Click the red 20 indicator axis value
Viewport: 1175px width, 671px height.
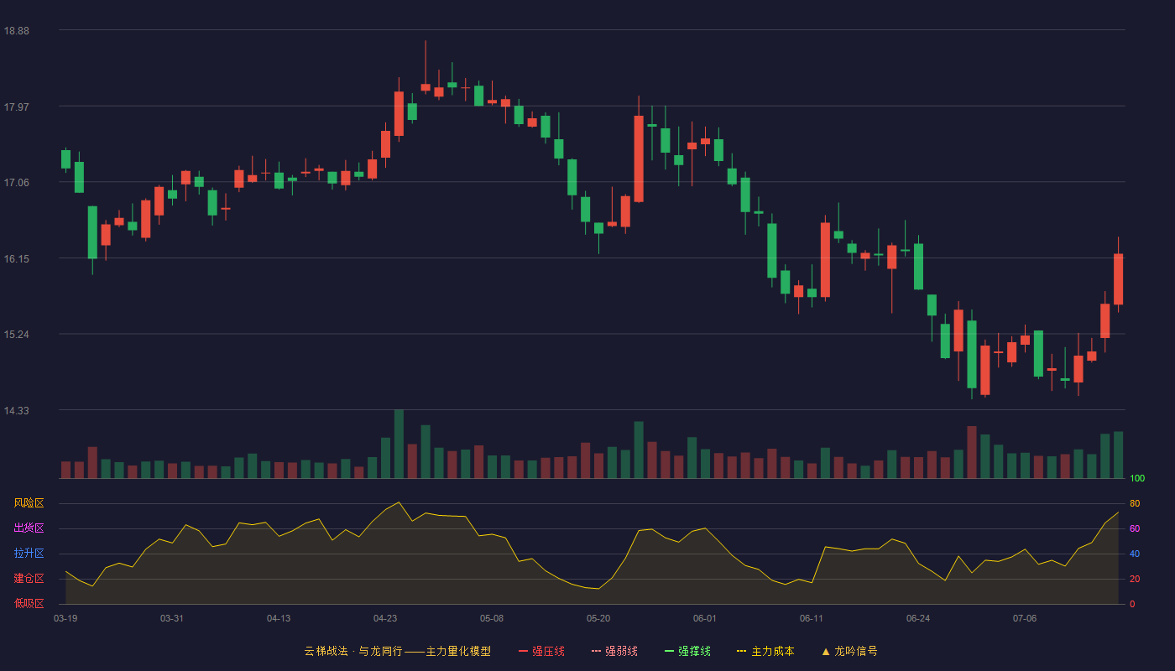(1135, 579)
